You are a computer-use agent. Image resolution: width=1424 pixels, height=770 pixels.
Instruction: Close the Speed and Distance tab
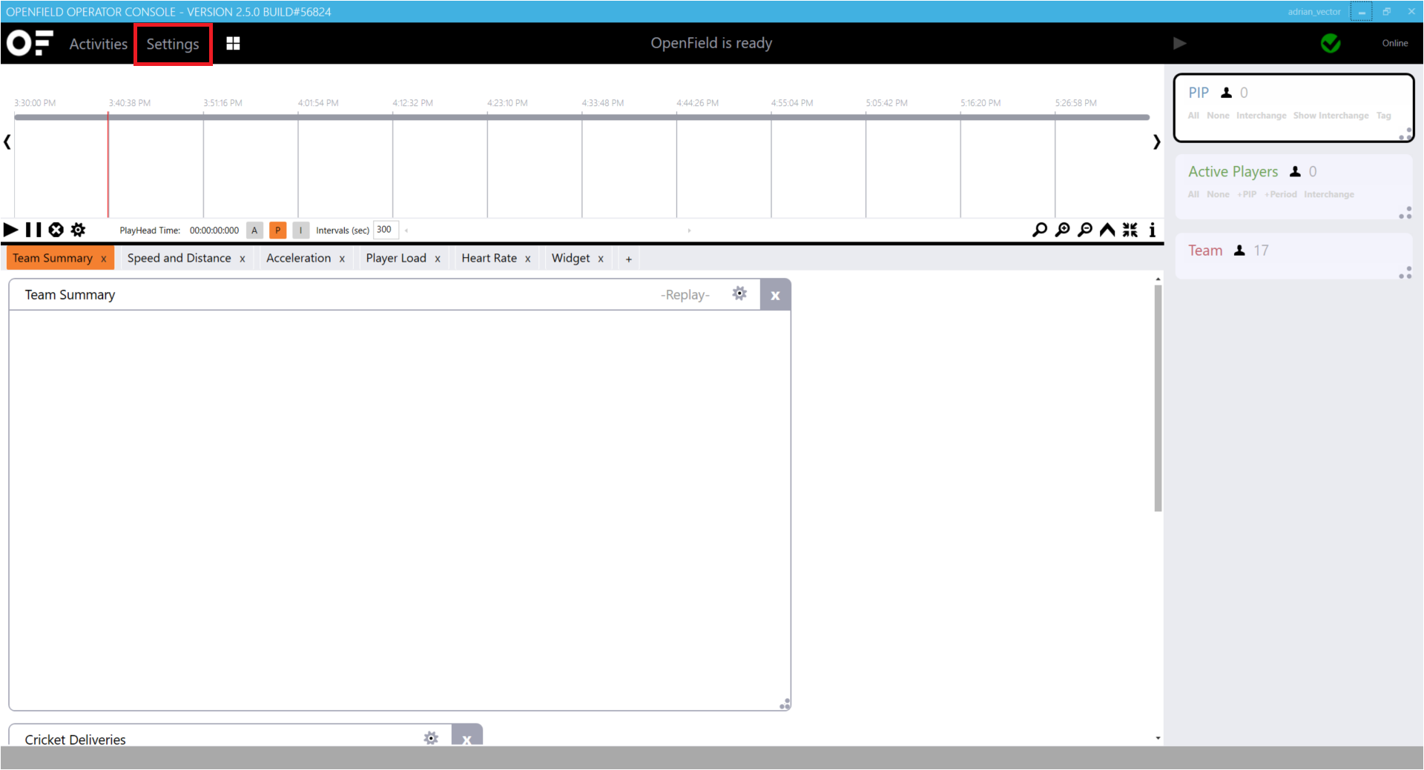click(242, 259)
